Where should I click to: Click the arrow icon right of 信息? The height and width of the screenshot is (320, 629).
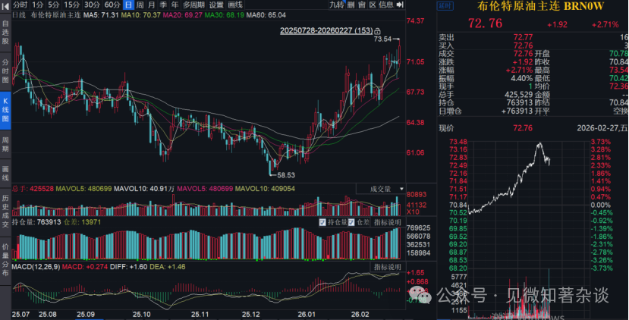[401, 5]
